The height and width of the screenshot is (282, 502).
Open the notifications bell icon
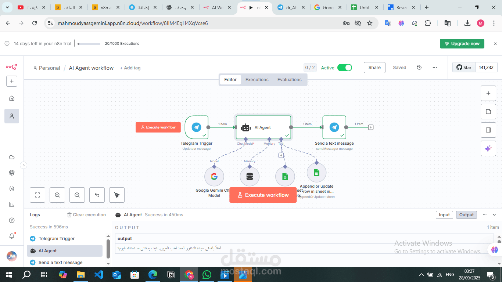pyautogui.click(x=12, y=236)
